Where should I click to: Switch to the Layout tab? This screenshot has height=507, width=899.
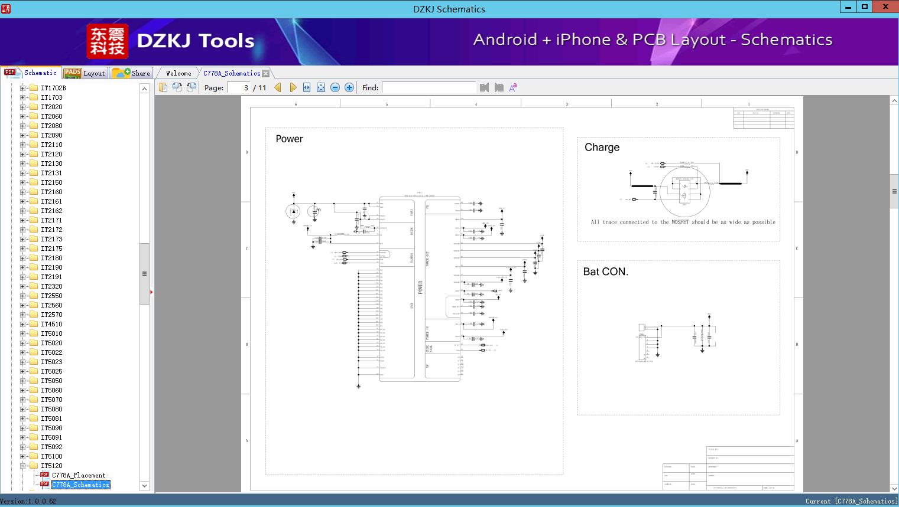point(85,73)
